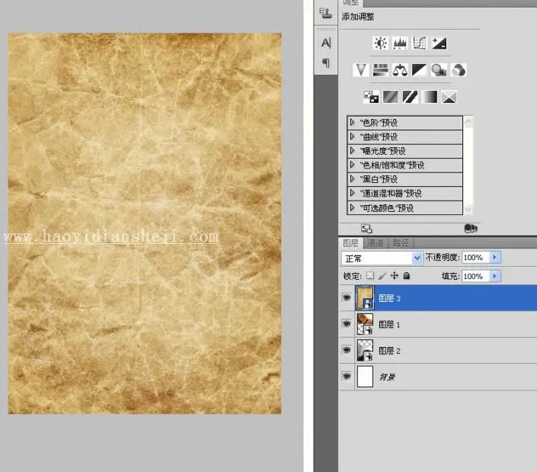This screenshot has height=472, width=537.
Task: Switch to the 图层 tab
Action: point(350,243)
